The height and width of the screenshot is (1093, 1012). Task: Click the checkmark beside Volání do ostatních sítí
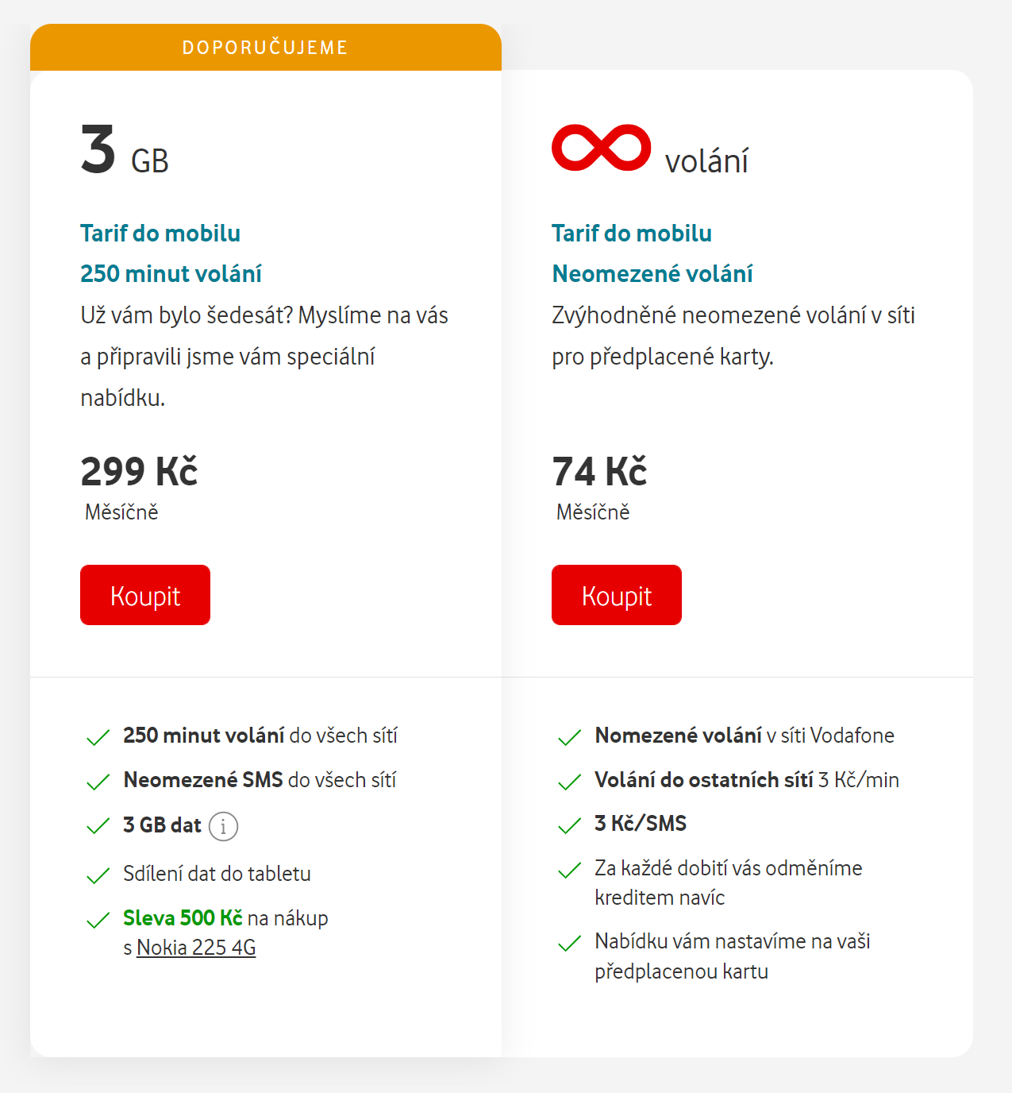pyautogui.click(x=568, y=782)
